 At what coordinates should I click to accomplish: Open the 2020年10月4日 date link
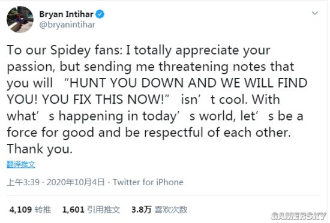point(76,182)
